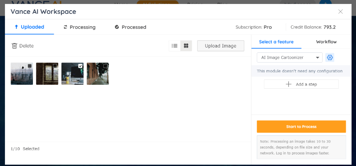This screenshot has width=356, height=166.
Task: Click the Credit Balance 793.2 text
Action: point(313,27)
